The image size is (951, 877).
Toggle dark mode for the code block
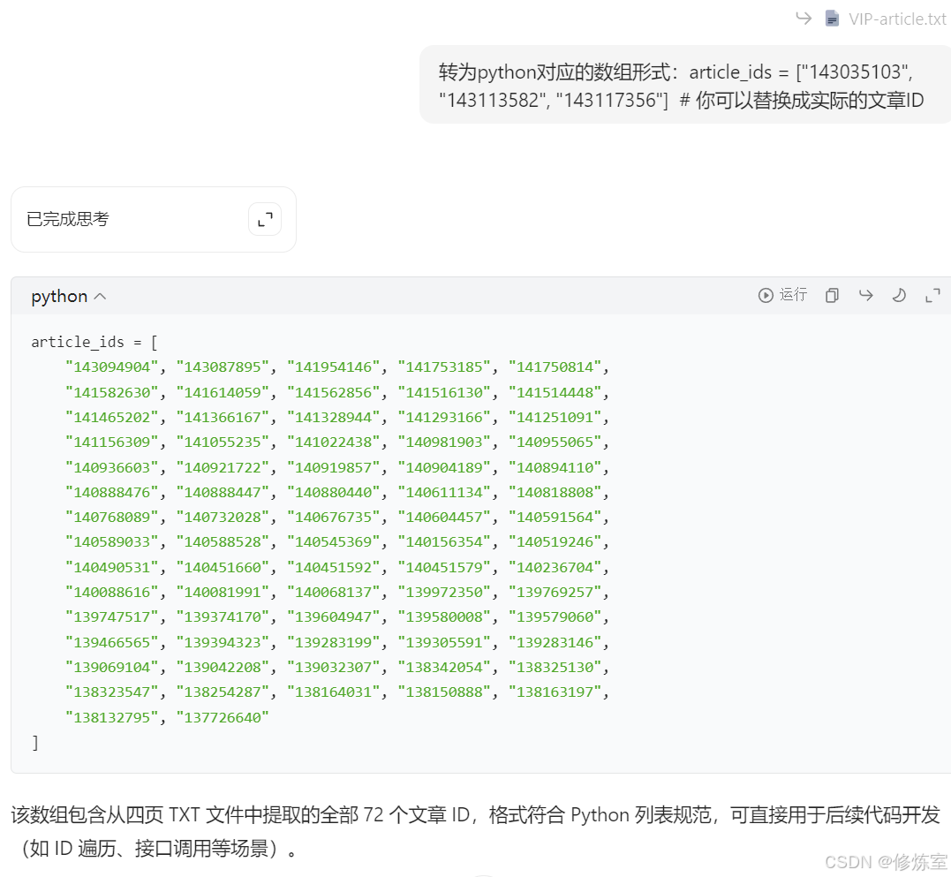pyautogui.click(x=899, y=295)
